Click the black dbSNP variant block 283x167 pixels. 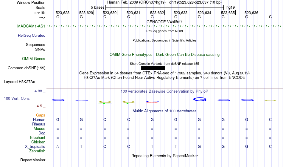click(x=153, y=68)
